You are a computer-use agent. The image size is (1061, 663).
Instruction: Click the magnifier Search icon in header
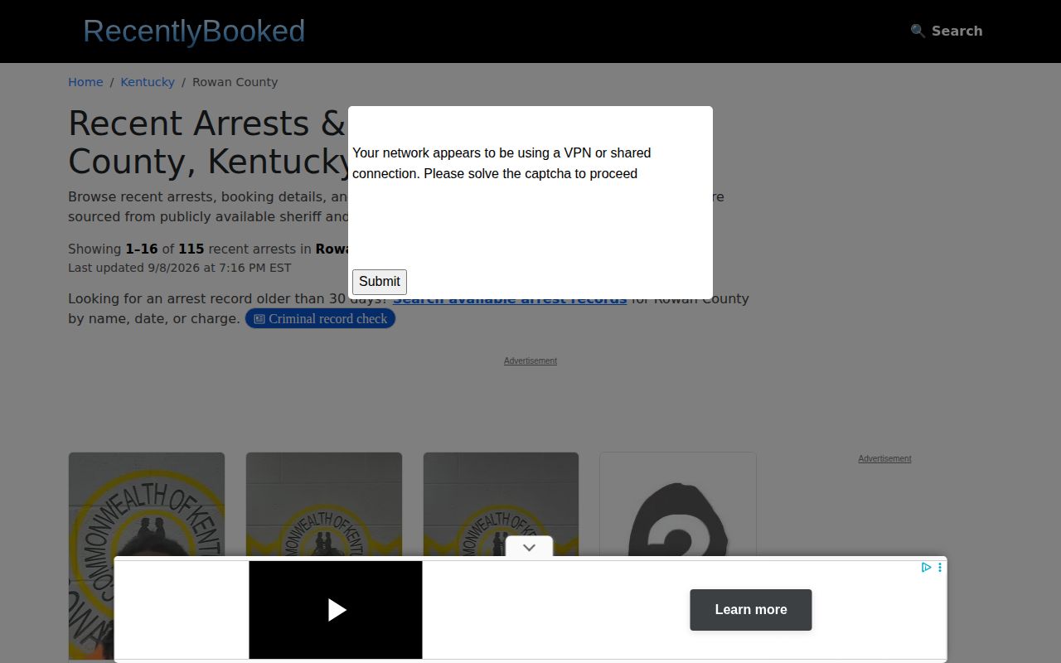coord(918,31)
